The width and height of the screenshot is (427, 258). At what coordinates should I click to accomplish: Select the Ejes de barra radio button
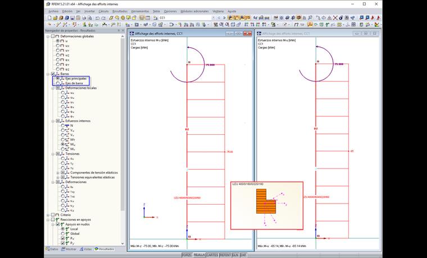coord(58,83)
